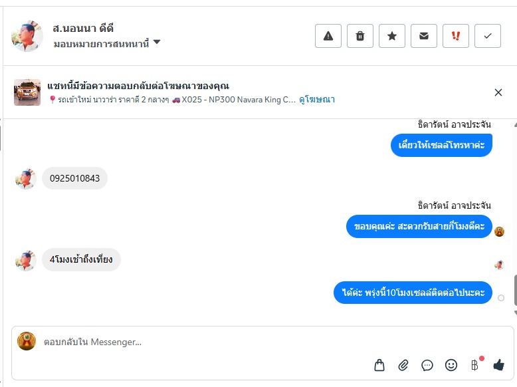Flag conversation with red exclamation marks icon
This screenshot has height=387, width=517.
click(456, 36)
